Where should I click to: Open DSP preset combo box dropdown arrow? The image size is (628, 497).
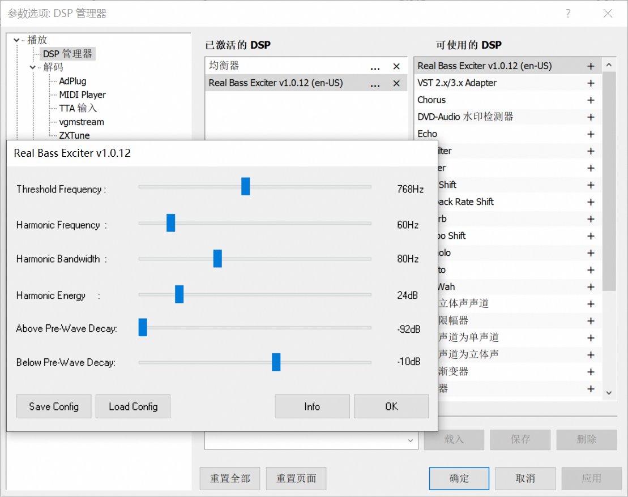point(411,440)
